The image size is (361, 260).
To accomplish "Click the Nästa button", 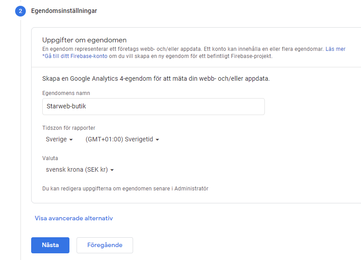I will coord(50,245).
